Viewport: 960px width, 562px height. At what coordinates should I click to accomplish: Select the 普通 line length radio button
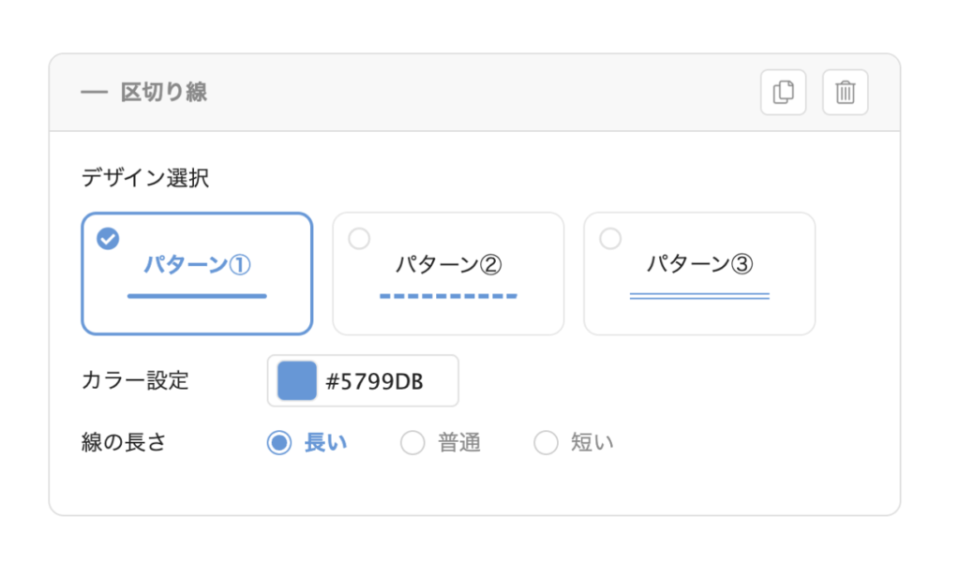(412, 443)
